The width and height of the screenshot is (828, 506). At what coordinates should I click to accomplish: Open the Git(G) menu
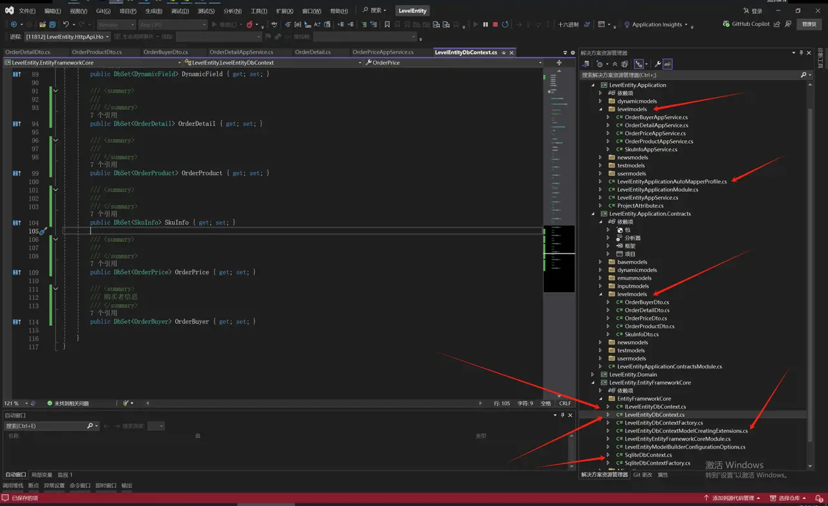pyautogui.click(x=103, y=11)
